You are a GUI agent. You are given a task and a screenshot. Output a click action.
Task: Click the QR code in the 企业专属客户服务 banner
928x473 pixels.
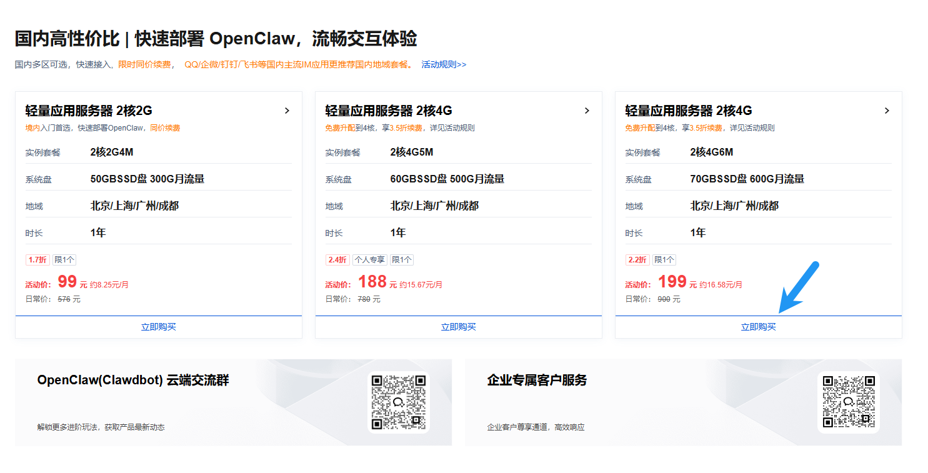click(x=848, y=402)
